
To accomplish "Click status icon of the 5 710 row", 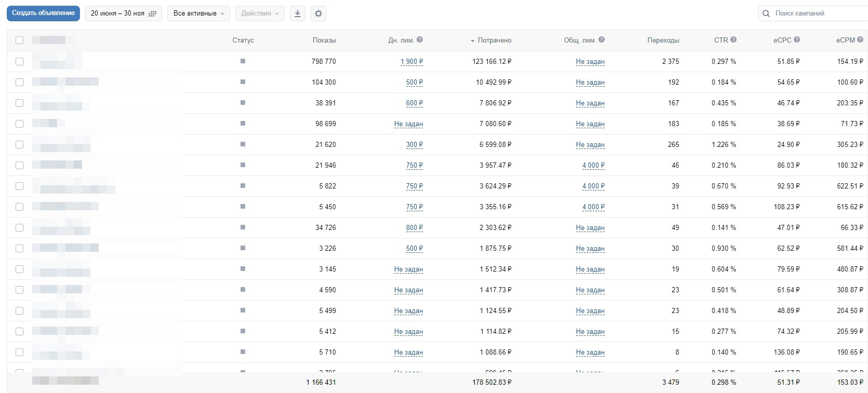I will (x=243, y=352).
